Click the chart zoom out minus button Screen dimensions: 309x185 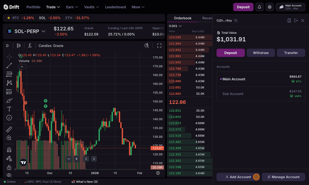click(x=69, y=159)
